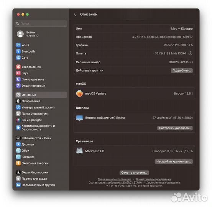Click the green zoom window button
The height and width of the screenshot is (207, 212).
(x=27, y=14)
